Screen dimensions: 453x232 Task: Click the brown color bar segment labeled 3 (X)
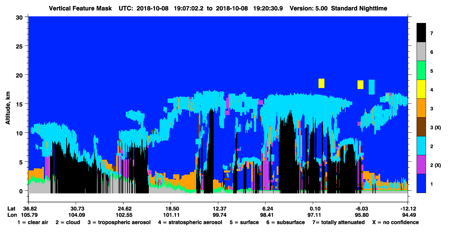[421, 127]
